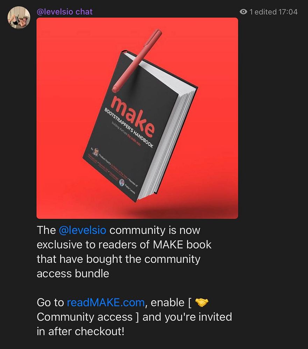Viewport: 308px width, 349px height.
Task: Click the handshake emoji in the message
Action: [x=202, y=303]
